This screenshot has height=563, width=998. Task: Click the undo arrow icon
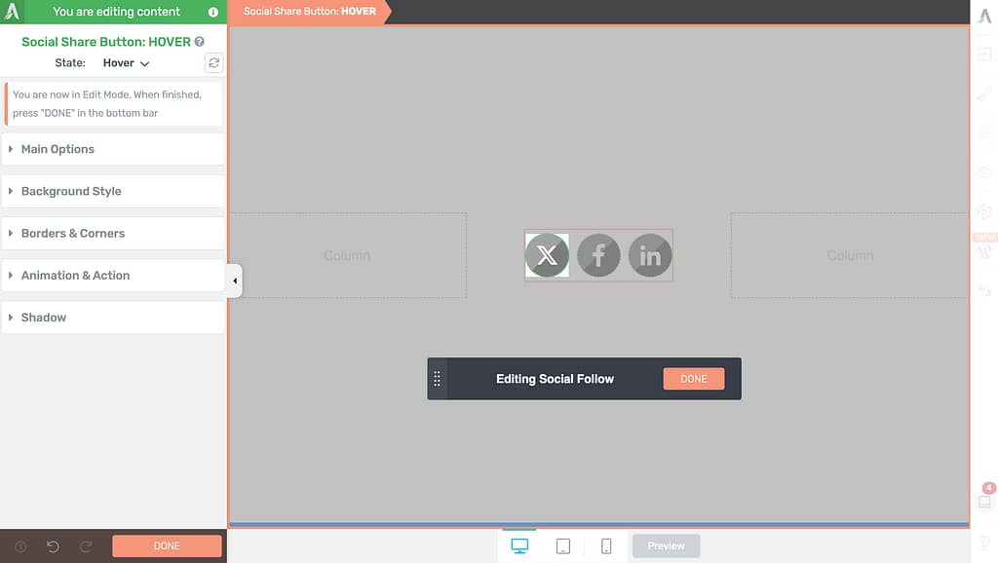point(53,546)
